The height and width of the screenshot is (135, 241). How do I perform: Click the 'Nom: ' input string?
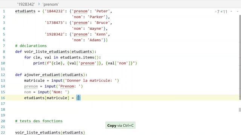pyautogui.click(x=59, y=92)
